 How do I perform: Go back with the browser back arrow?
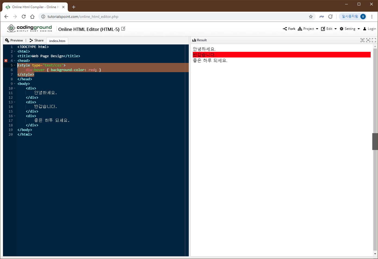6,17
